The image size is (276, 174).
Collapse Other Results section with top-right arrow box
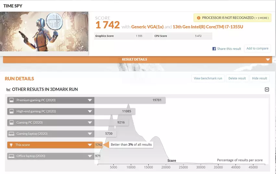(267, 89)
